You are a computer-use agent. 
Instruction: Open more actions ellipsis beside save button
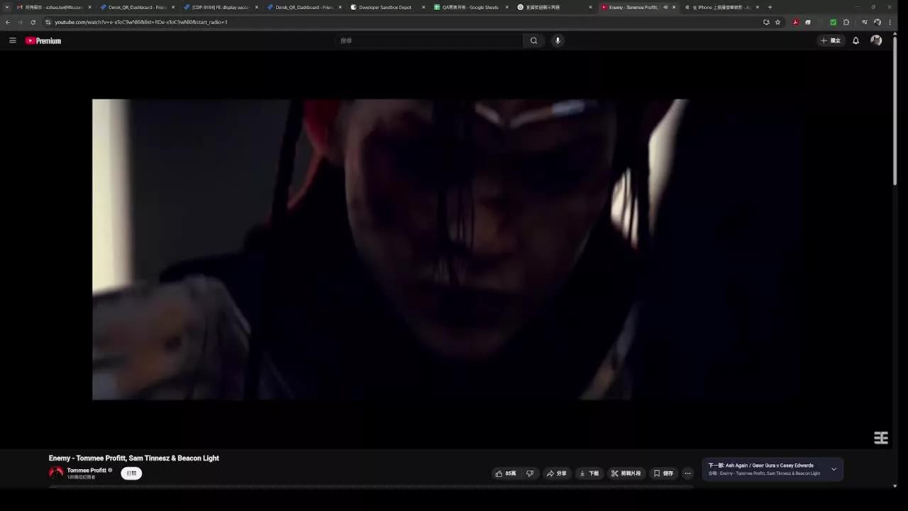[x=687, y=473]
